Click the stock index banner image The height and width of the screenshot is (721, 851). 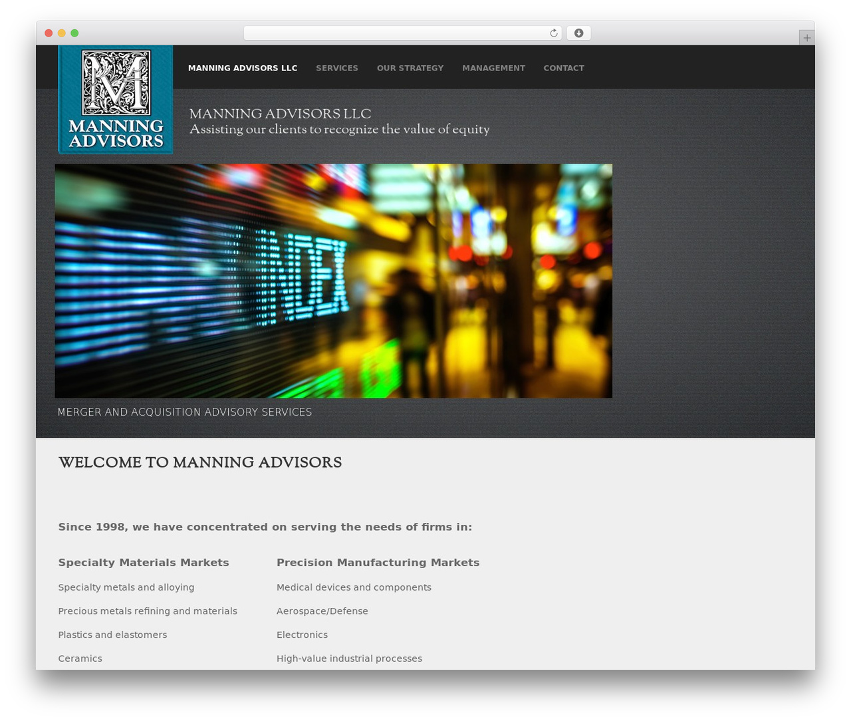[333, 281]
